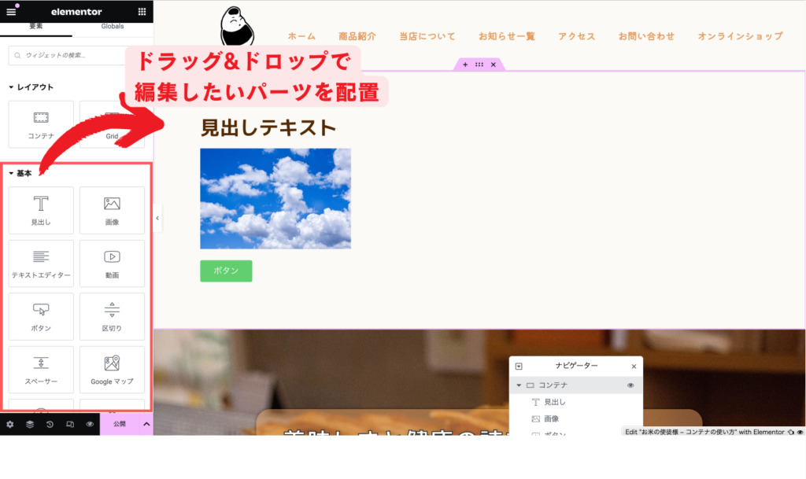Click the Edit with Elementor status text
Image resolution: width=806 pixels, height=479 pixels.
(x=704, y=433)
